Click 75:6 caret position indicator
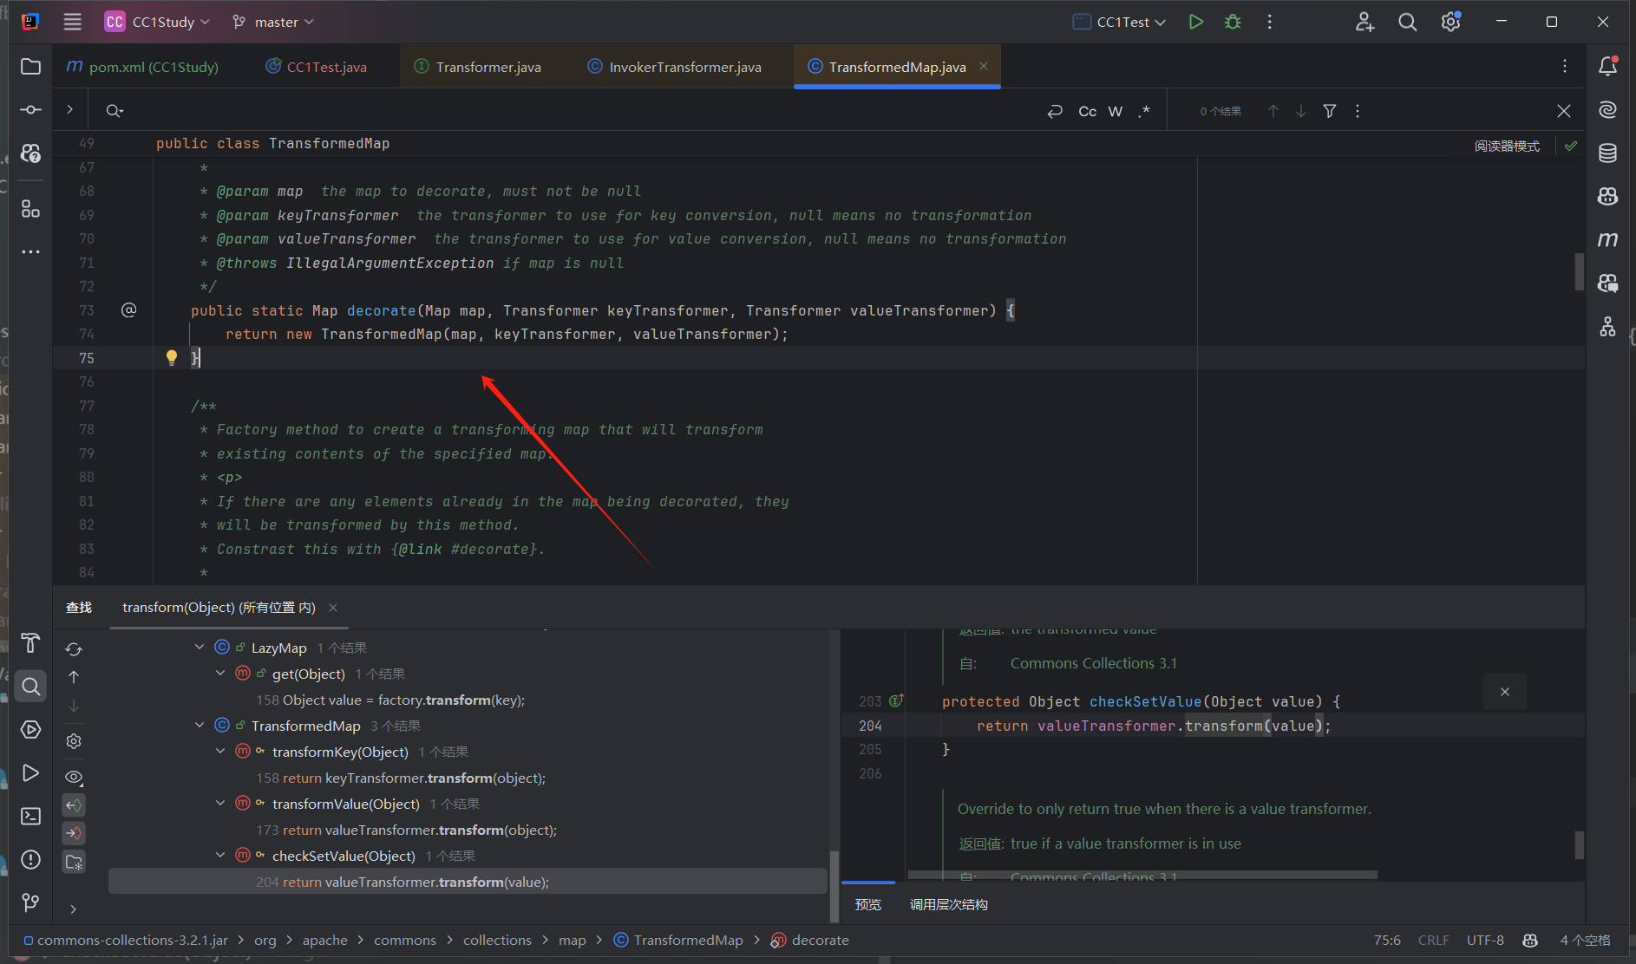The height and width of the screenshot is (964, 1636). [x=1387, y=940]
